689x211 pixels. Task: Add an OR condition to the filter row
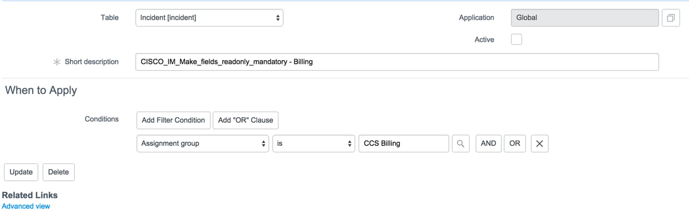pyautogui.click(x=515, y=144)
